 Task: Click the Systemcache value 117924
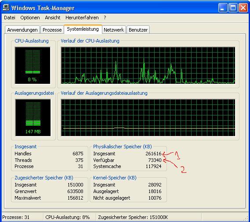click(153, 166)
